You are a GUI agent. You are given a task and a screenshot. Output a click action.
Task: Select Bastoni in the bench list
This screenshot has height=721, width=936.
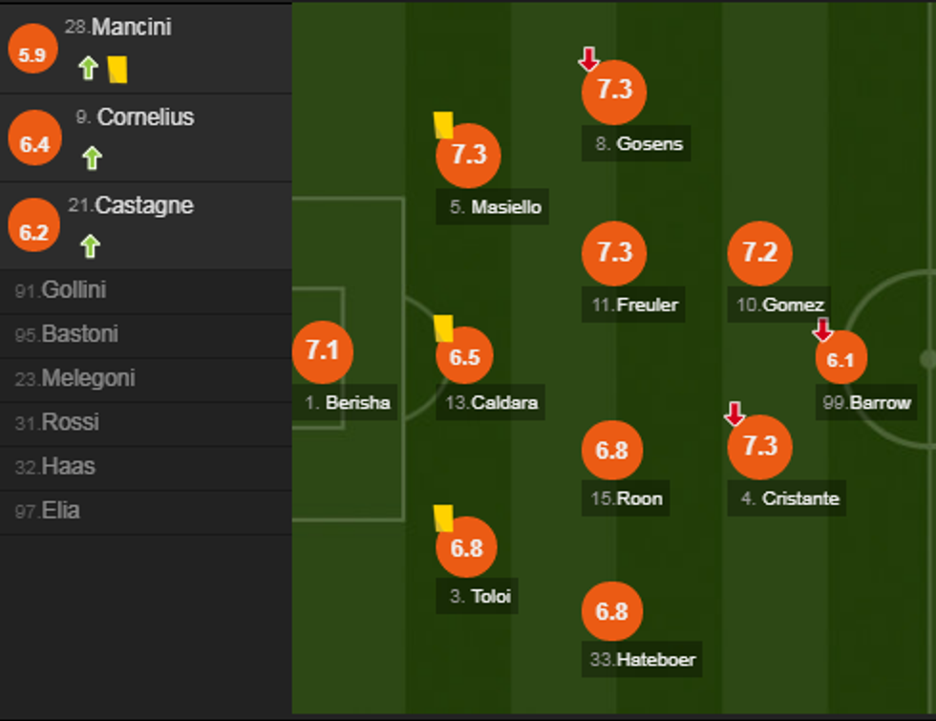coord(79,334)
